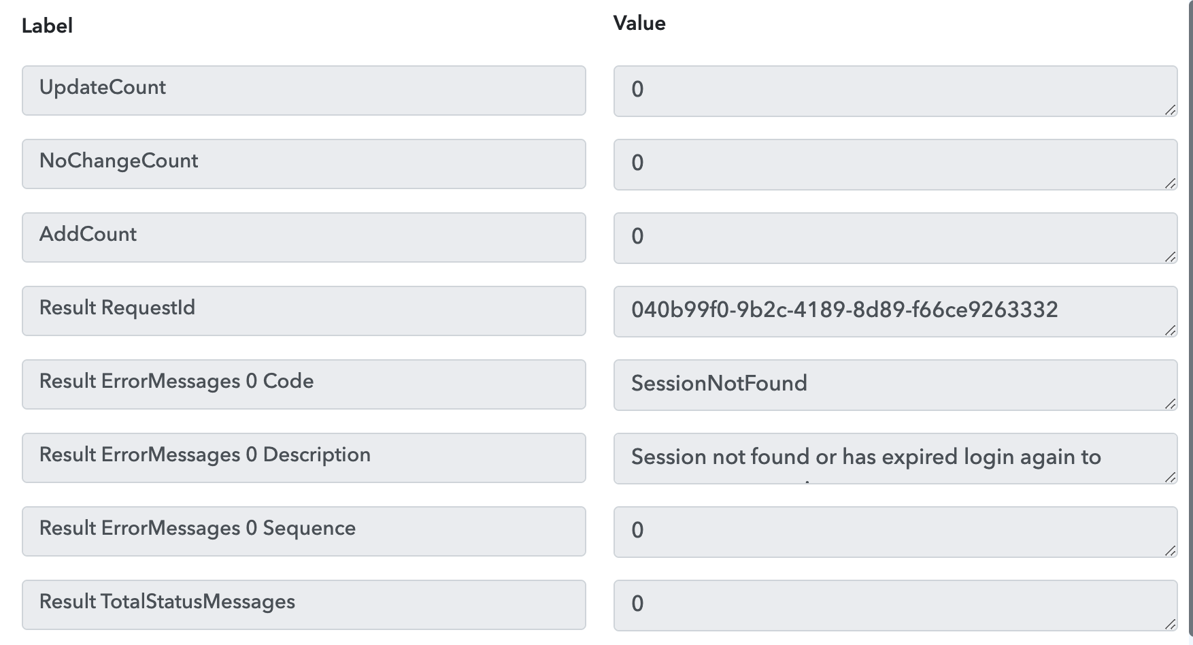Viewport: 1193px width, 645px height.
Task: Click the UpdateCount label field
Action: pyautogui.click(x=303, y=90)
